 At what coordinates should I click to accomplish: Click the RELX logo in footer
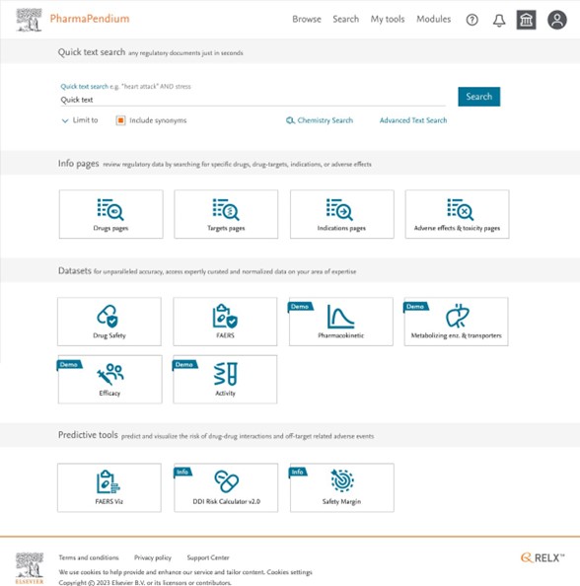543,558
